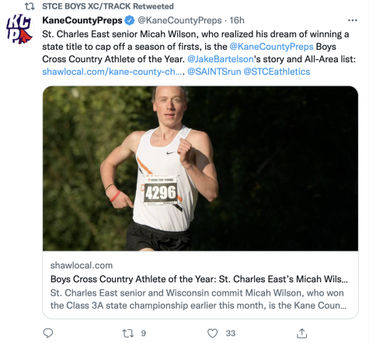The image size is (369, 343).
Task: Click the reply speech bubble icon
Action: coord(48,333)
